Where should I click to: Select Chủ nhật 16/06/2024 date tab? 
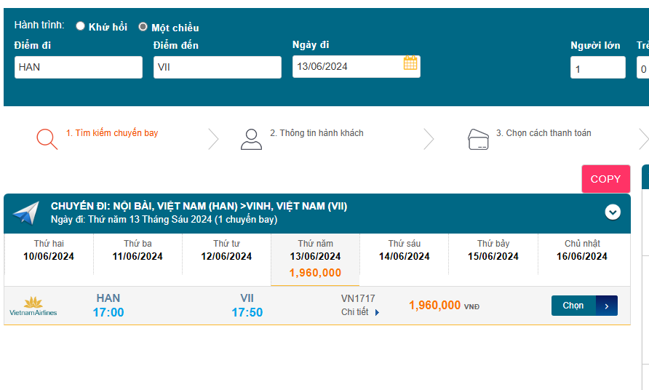click(582, 250)
